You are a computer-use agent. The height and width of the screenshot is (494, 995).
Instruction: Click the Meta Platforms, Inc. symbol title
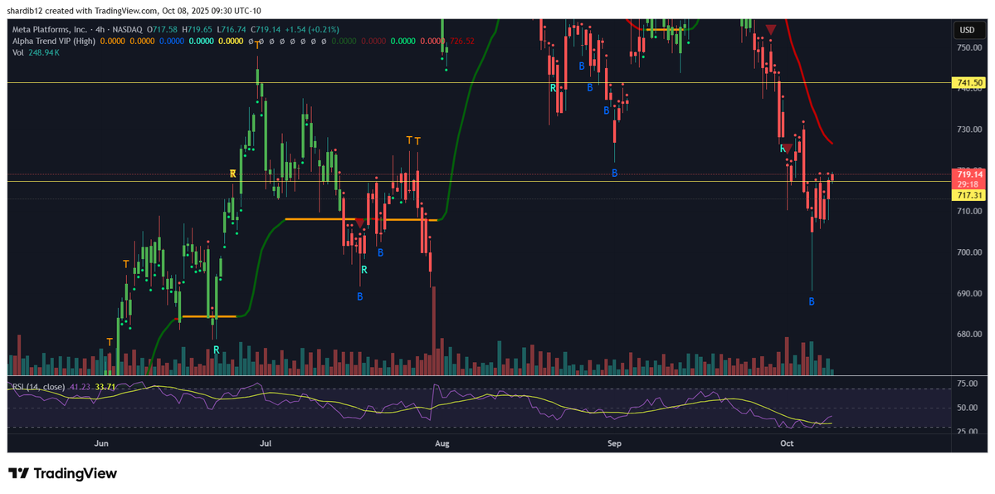click(49, 30)
